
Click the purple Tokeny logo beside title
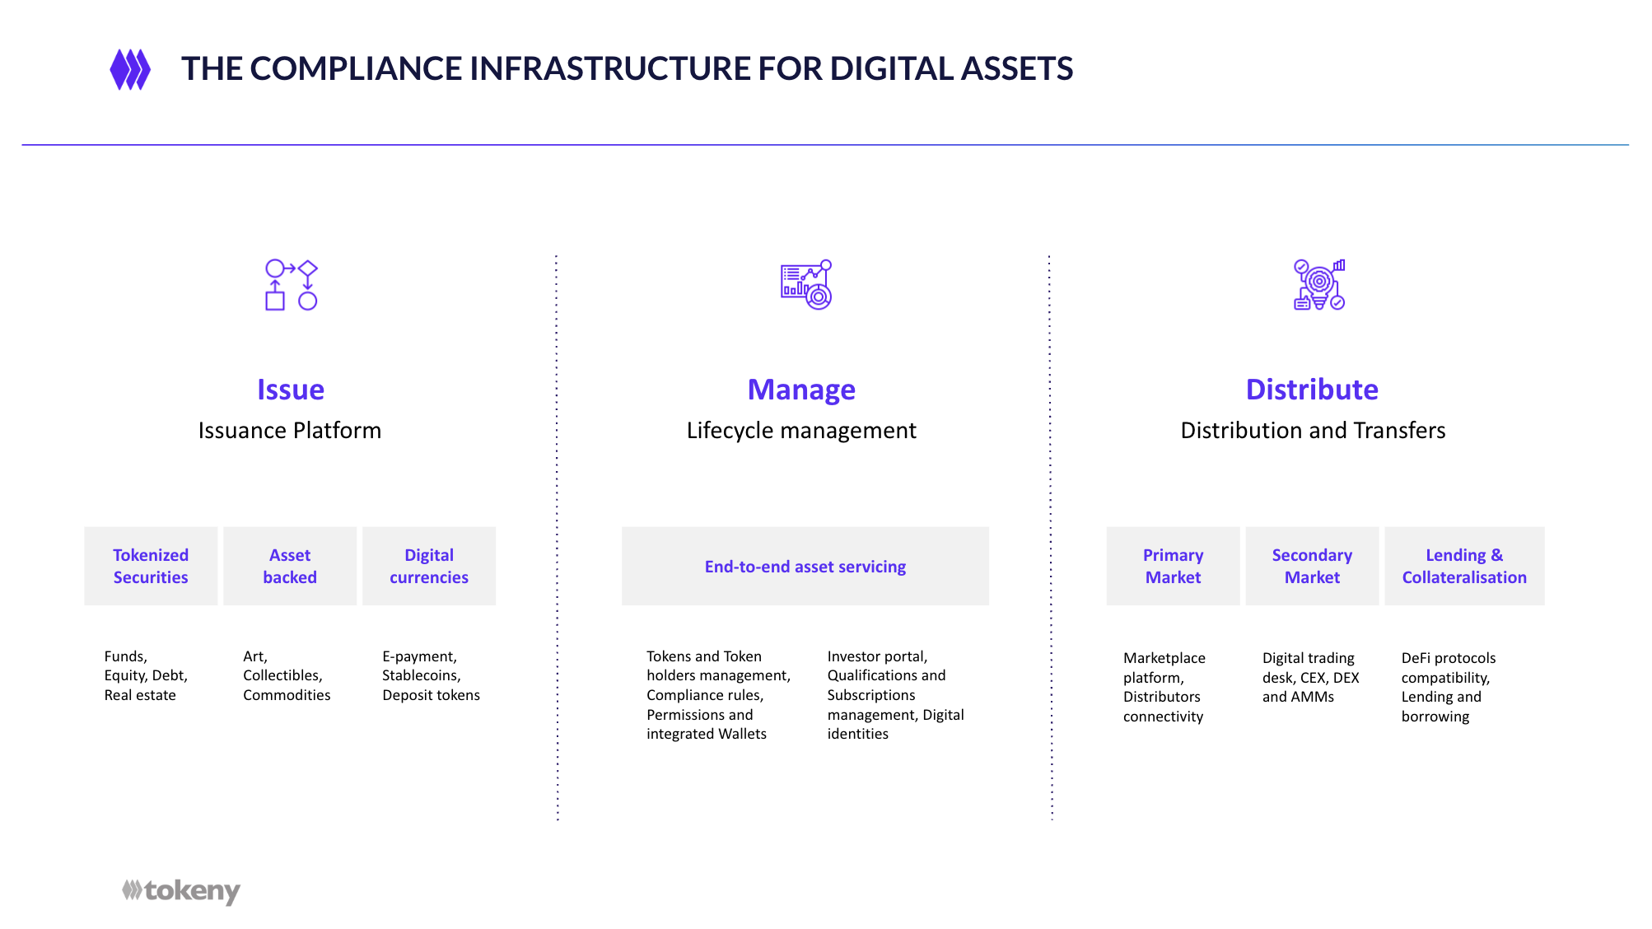point(130,69)
